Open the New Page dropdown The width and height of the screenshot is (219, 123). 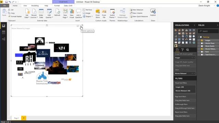65,14
